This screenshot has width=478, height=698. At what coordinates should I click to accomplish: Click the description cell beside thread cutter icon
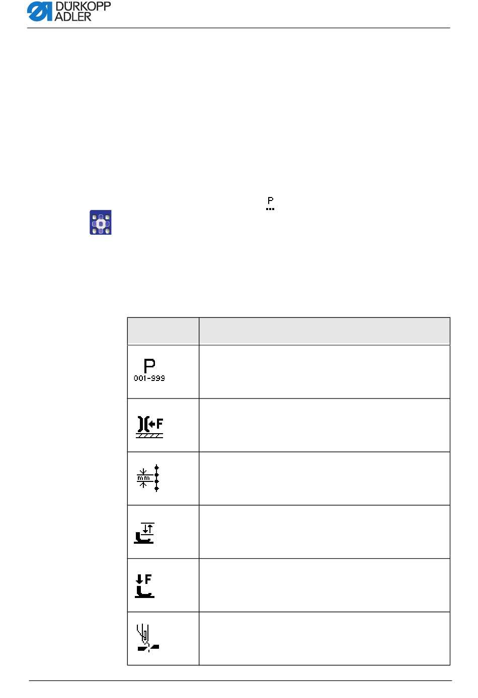[x=325, y=638]
